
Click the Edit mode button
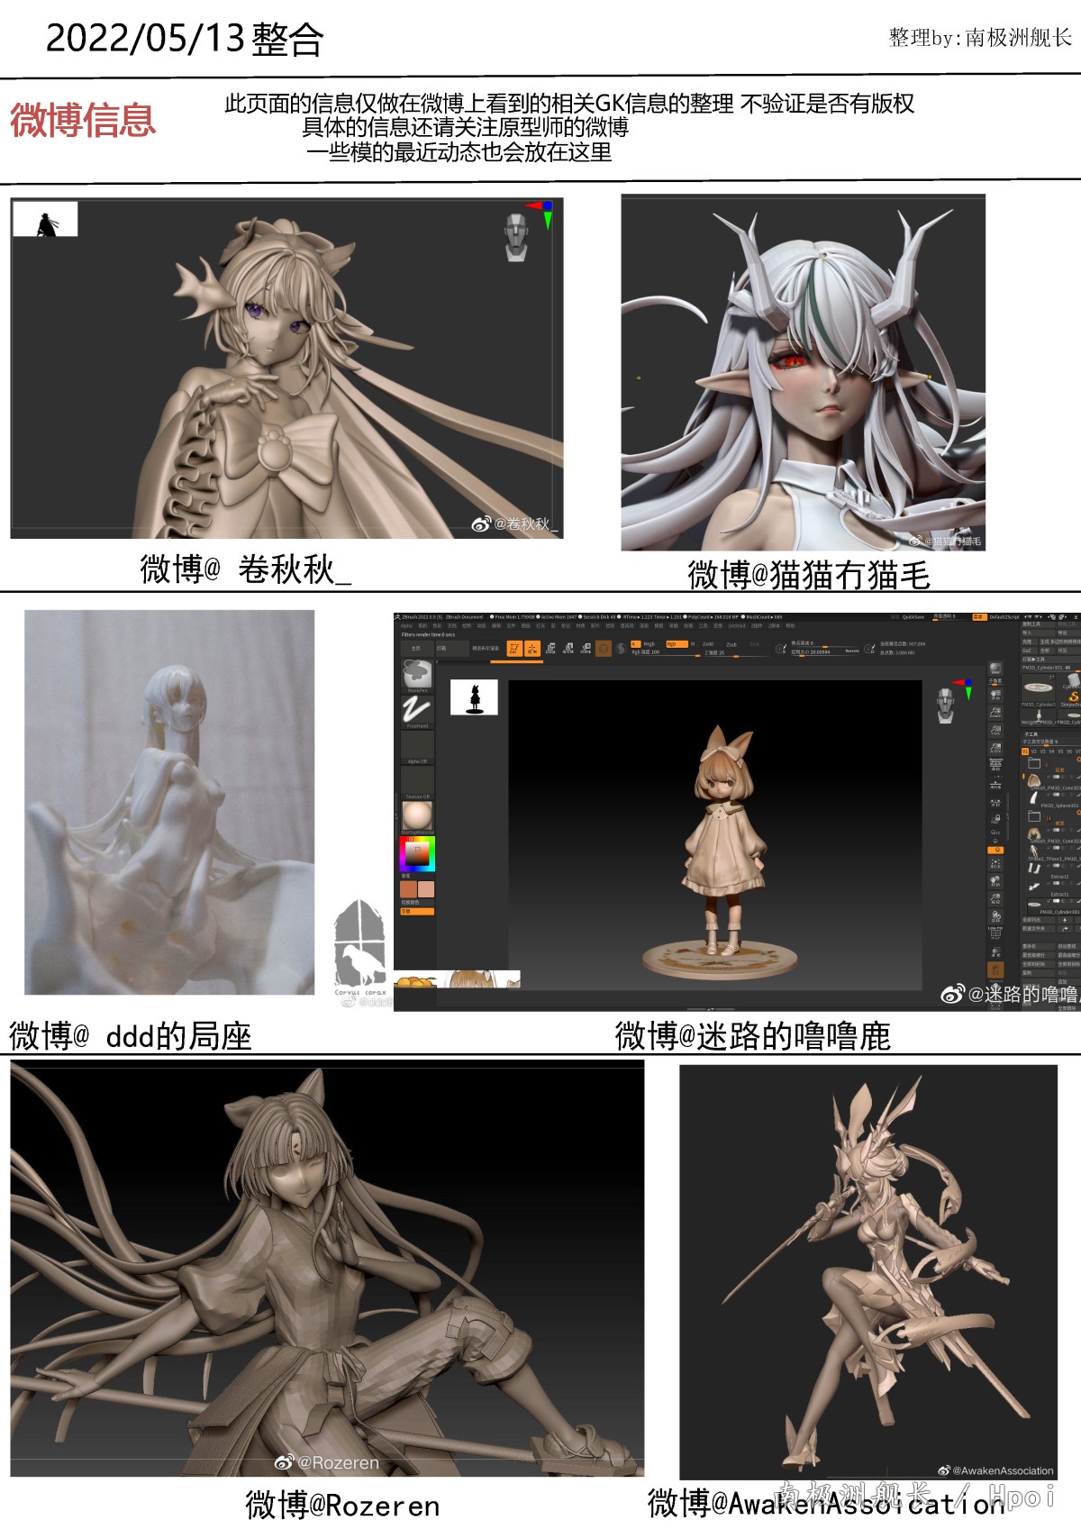[514, 648]
